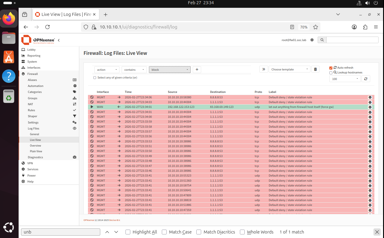Open info icon on the WAN pass entry

(x=370, y=107)
